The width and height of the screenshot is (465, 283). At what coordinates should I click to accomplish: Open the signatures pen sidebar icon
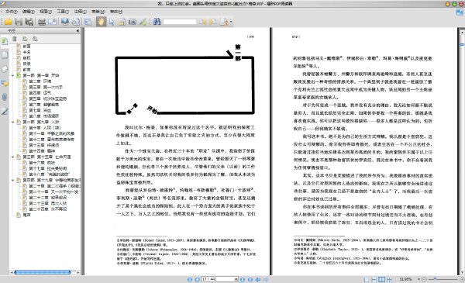5,111
